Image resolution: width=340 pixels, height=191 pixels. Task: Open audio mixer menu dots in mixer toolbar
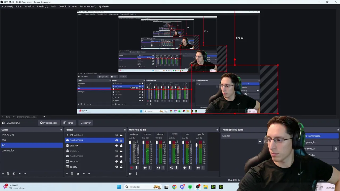click(x=136, y=174)
